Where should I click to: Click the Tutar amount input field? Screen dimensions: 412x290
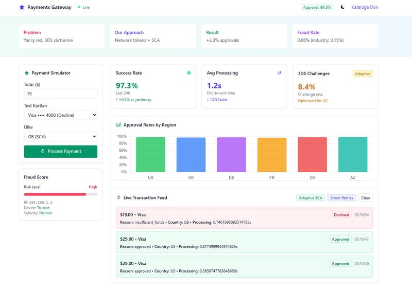60,94
